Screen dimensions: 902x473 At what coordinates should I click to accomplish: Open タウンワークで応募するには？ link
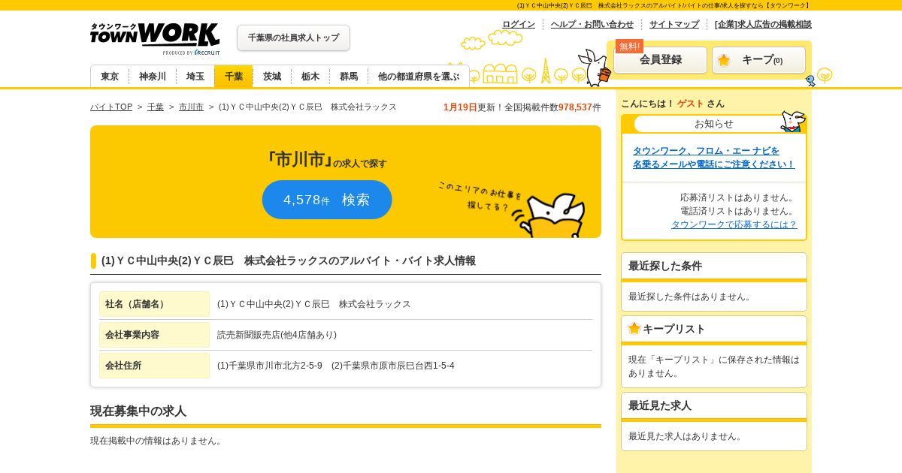click(734, 224)
